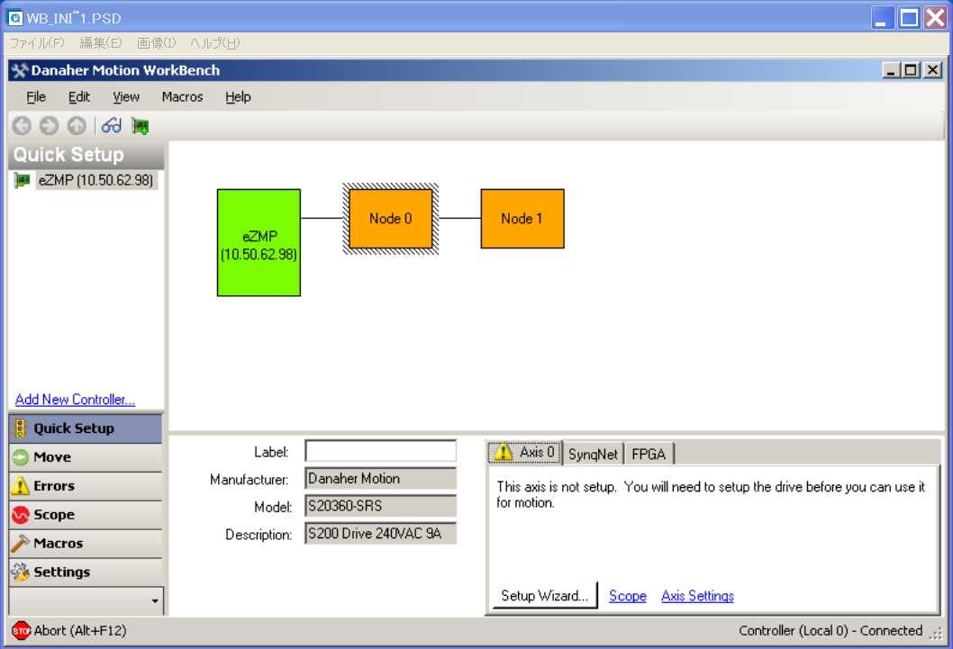
Task: Open the ファイル(F) menu in outer window
Action: [x=36, y=43]
